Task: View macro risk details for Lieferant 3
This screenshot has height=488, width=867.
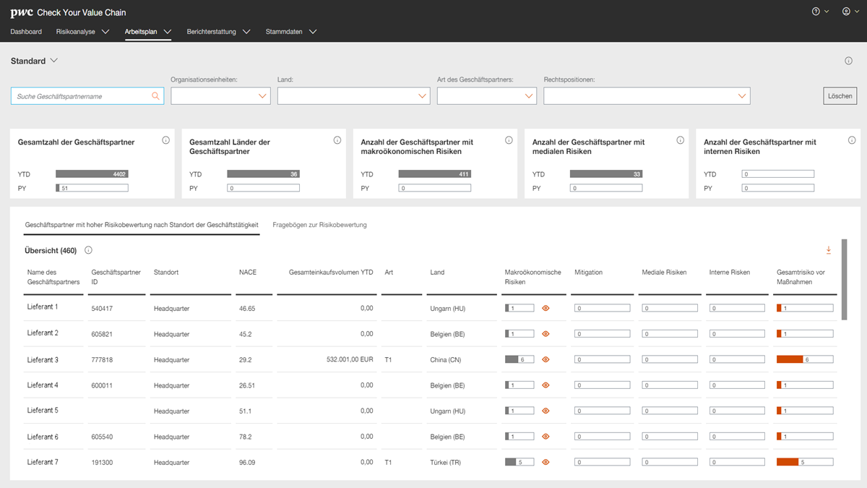Action: pos(546,359)
